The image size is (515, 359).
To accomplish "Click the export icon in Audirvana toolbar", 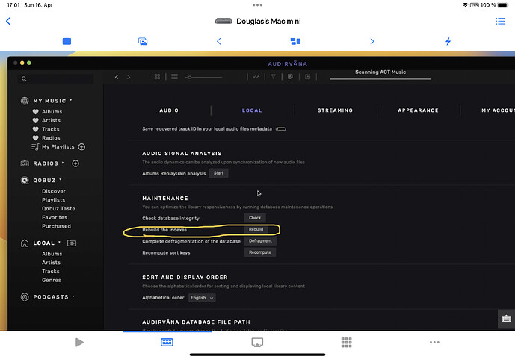I will (x=307, y=77).
